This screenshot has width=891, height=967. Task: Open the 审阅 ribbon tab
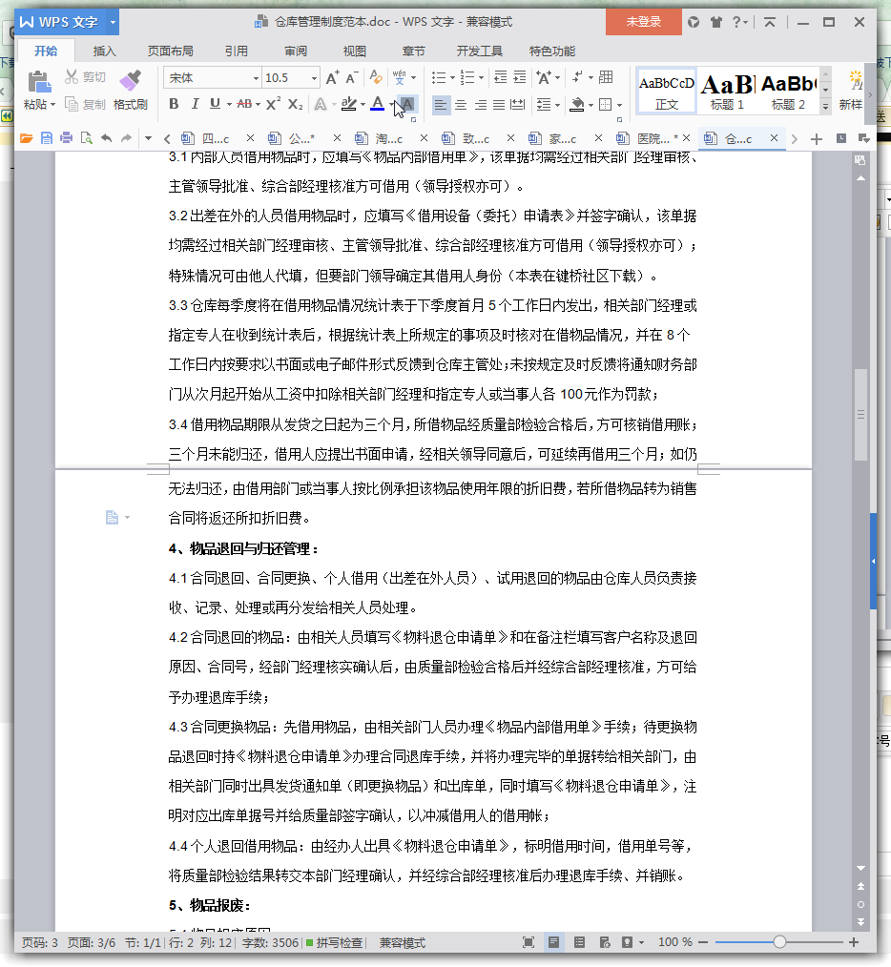point(296,51)
